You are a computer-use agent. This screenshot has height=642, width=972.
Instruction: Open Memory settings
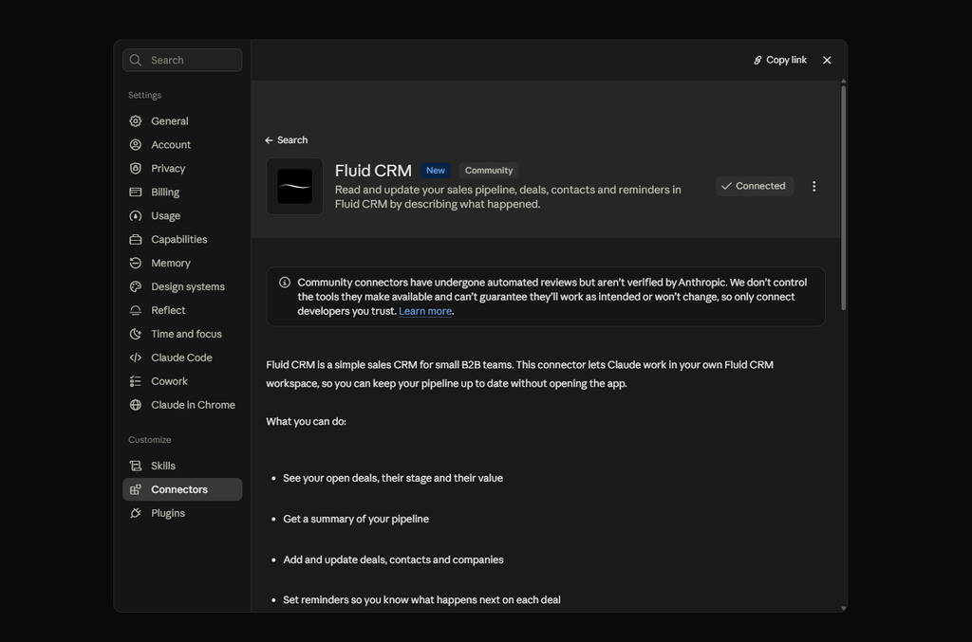182,263
